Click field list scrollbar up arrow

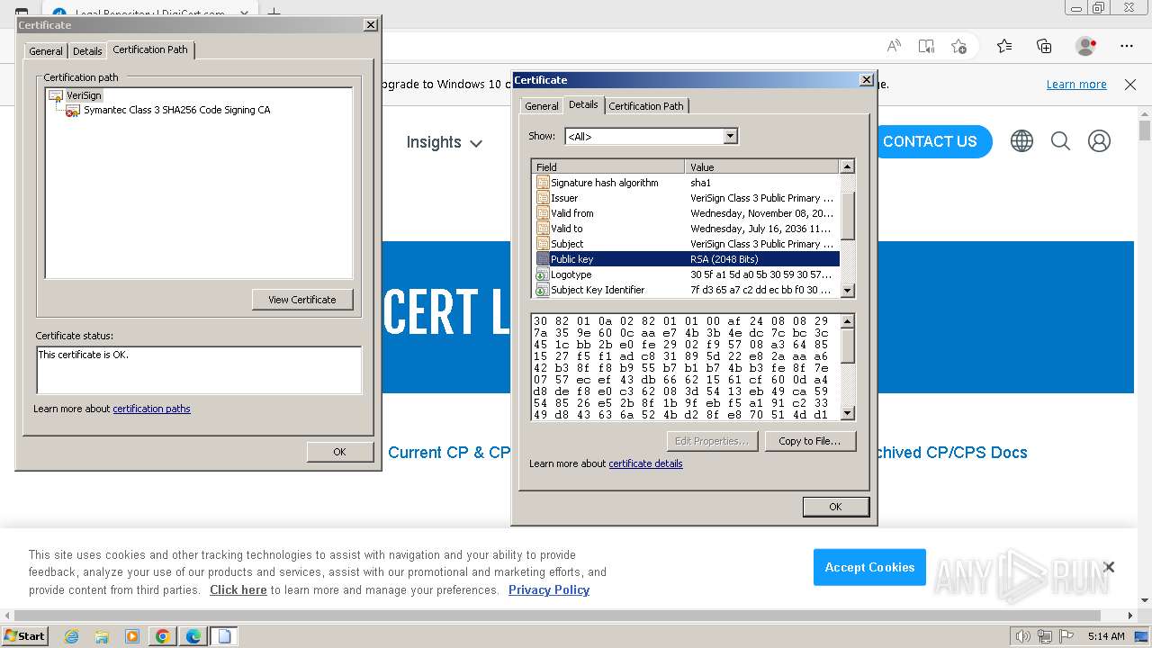click(x=847, y=166)
